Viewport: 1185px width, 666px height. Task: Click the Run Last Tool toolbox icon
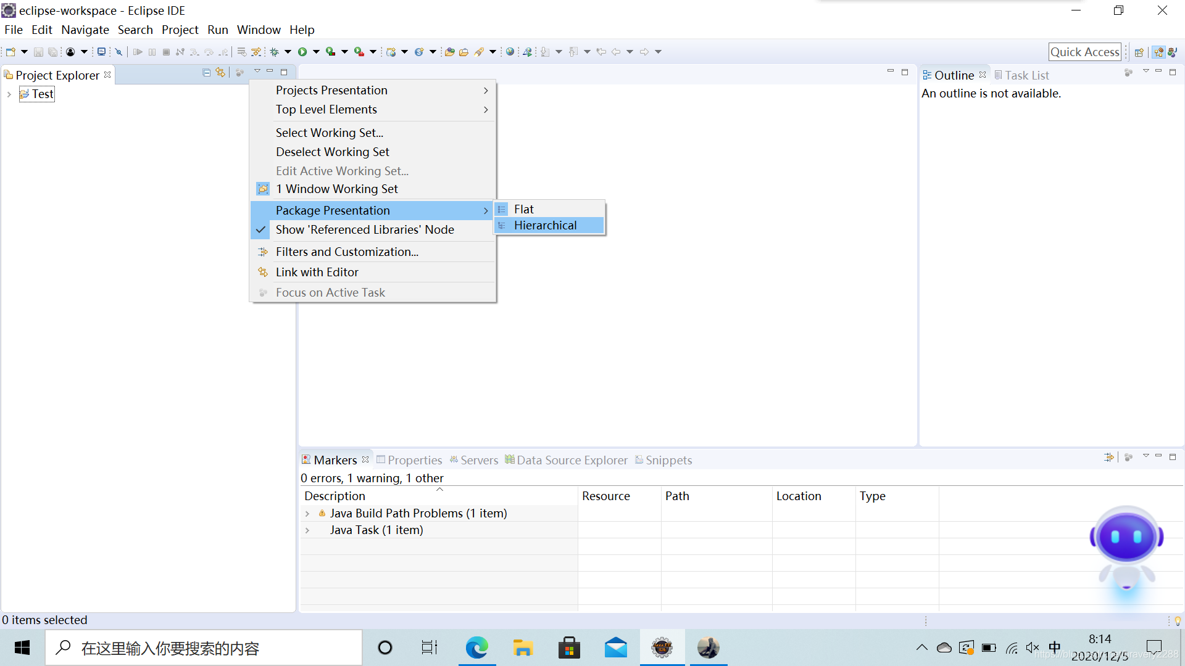359,52
